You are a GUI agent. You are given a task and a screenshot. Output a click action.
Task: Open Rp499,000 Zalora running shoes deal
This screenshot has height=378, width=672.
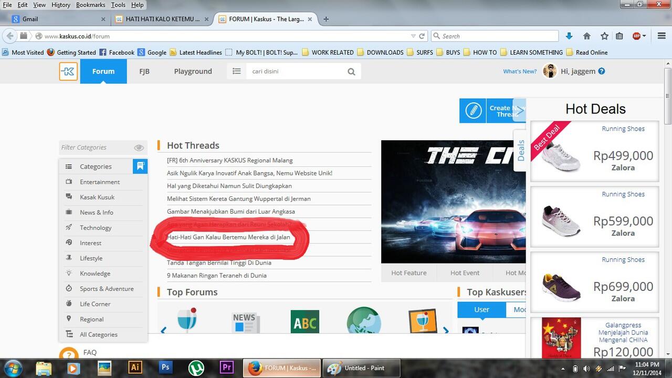tap(594, 151)
